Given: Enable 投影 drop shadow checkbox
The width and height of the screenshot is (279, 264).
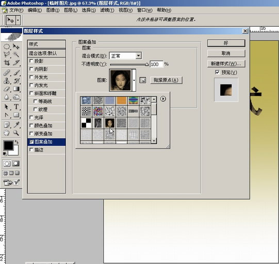Looking at the screenshot, I should (x=31, y=61).
